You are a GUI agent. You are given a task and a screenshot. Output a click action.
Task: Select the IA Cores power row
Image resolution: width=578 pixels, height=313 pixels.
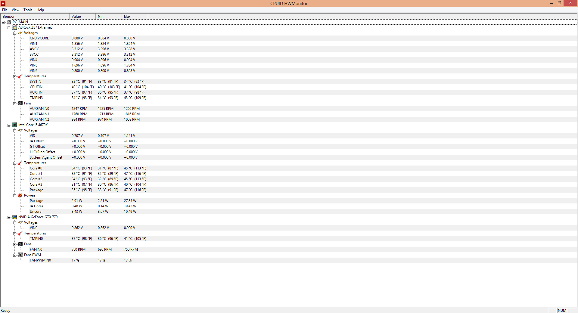pos(303,206)
